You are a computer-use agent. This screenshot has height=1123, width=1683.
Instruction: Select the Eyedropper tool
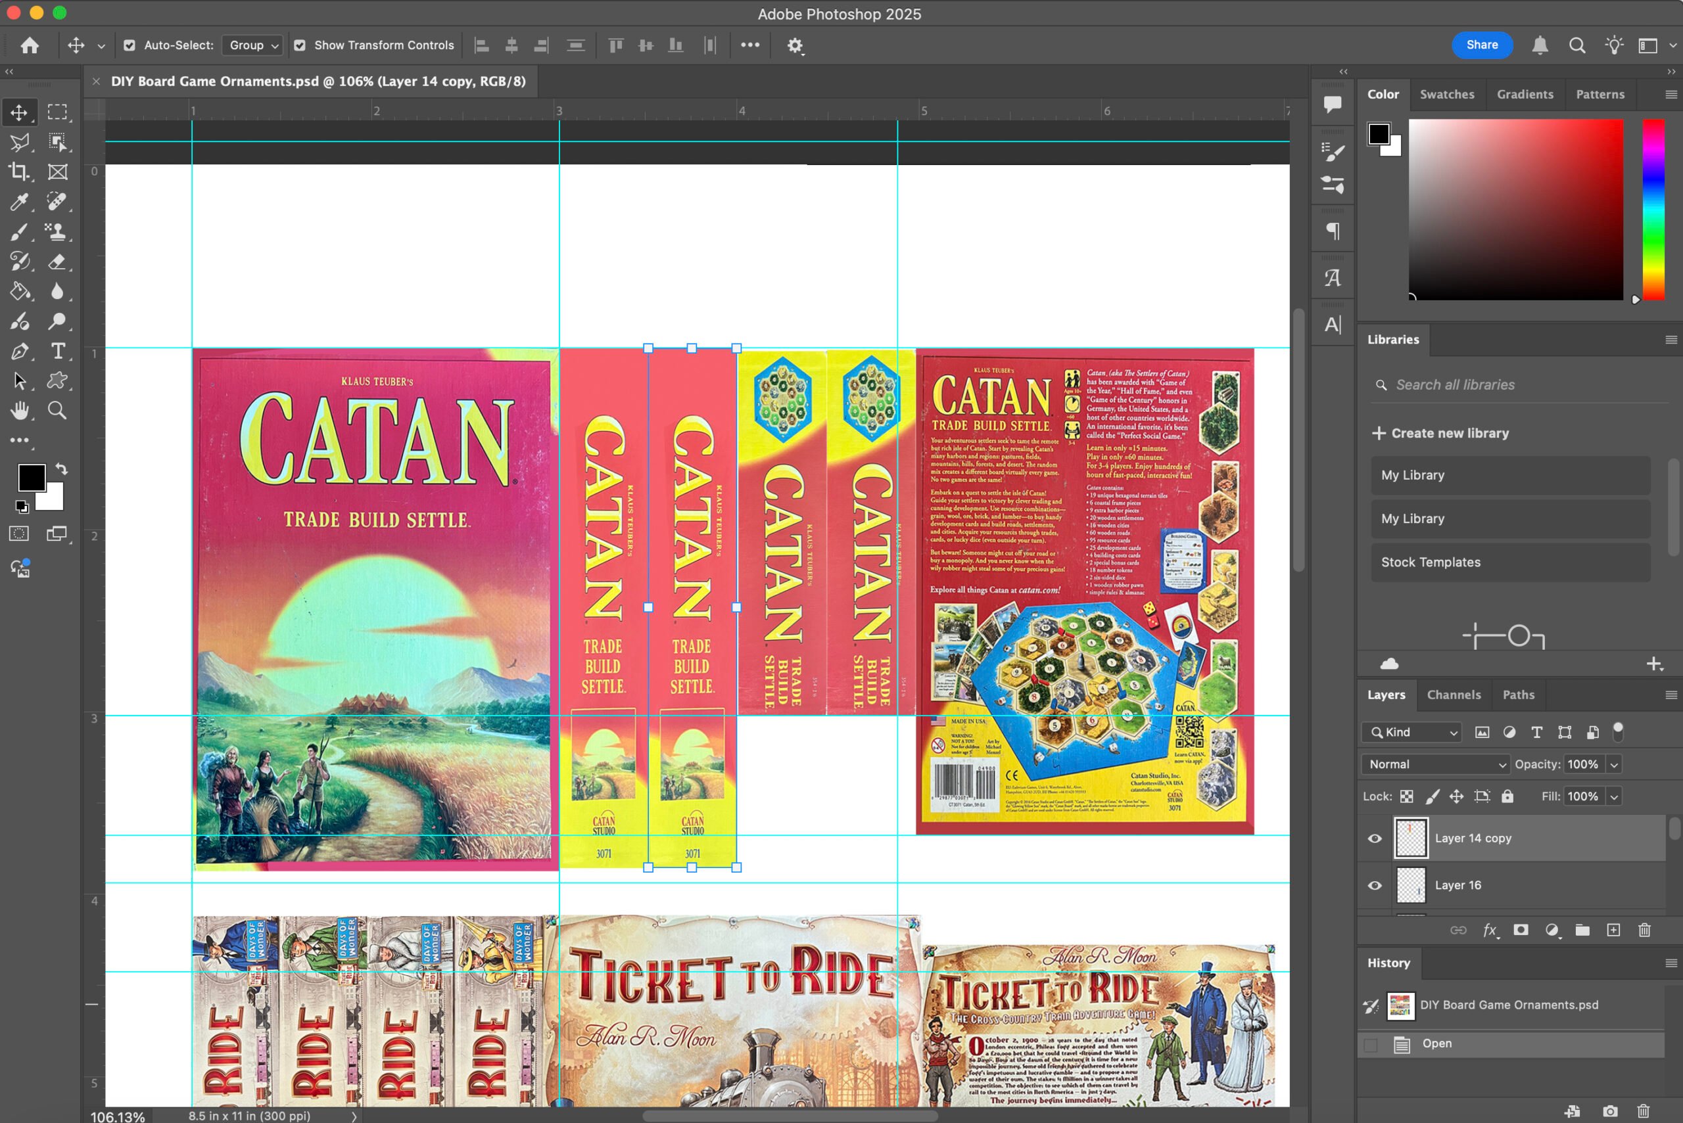coord(19,202)
